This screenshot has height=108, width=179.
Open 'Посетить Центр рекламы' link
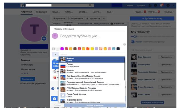pos(33,83)
